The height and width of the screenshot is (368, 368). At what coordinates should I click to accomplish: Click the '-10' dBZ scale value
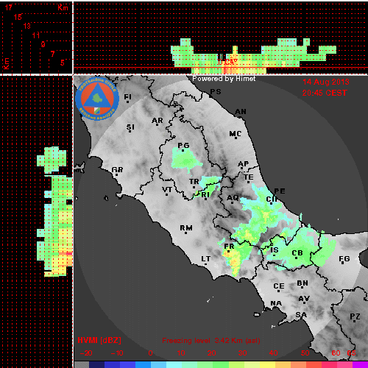pos(117,353)
